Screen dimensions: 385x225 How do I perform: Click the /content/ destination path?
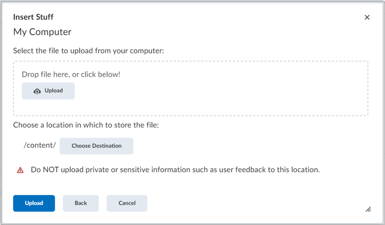click(x=40, y=146)
